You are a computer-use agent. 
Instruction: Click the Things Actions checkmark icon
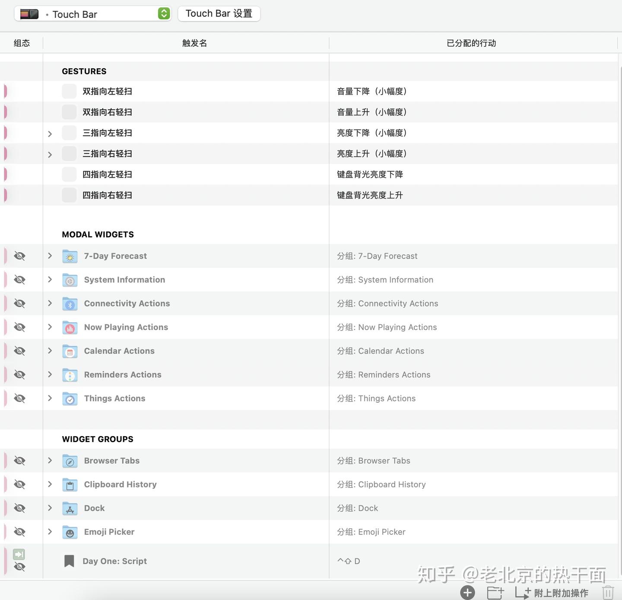click(70, 399)
